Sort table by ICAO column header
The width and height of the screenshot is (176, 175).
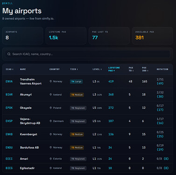(x=9, y=69)
